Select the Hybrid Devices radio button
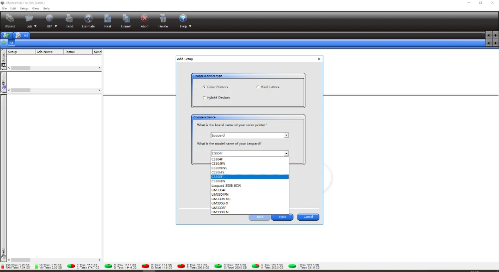The image size is (499, 272). (x=204, y=98)
